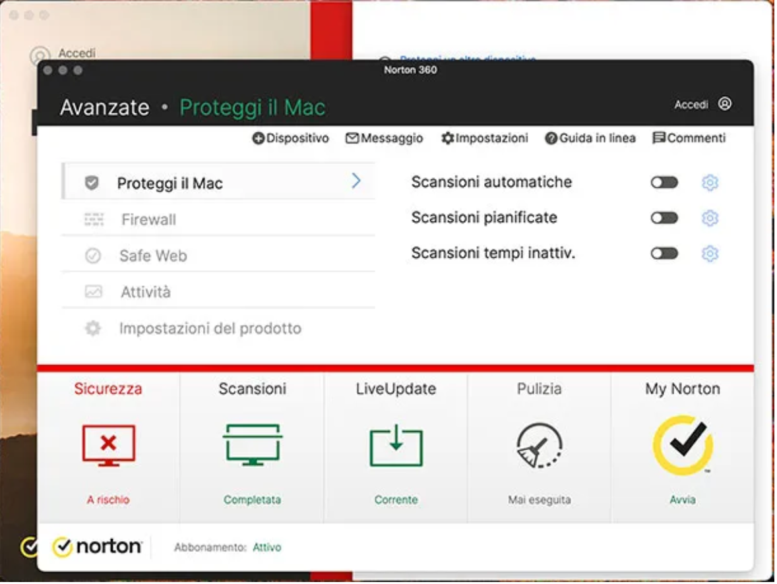
Task: Open settings gear for Scansioni automatiche
Action: pos(711,182)
